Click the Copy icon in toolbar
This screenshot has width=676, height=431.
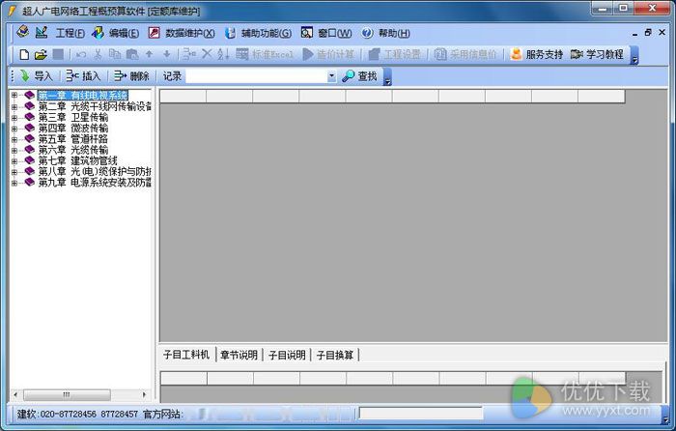point(115,54)
